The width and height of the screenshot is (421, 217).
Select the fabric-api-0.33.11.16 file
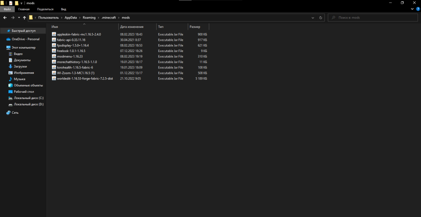pyautogui.click(x=71, y=40)
